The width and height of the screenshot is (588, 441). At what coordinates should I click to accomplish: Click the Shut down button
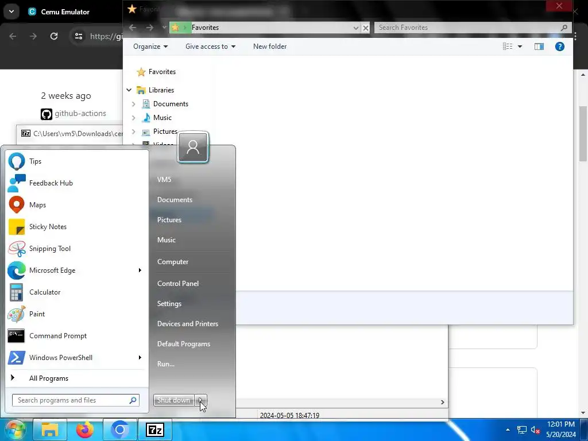tap(173, 400)
